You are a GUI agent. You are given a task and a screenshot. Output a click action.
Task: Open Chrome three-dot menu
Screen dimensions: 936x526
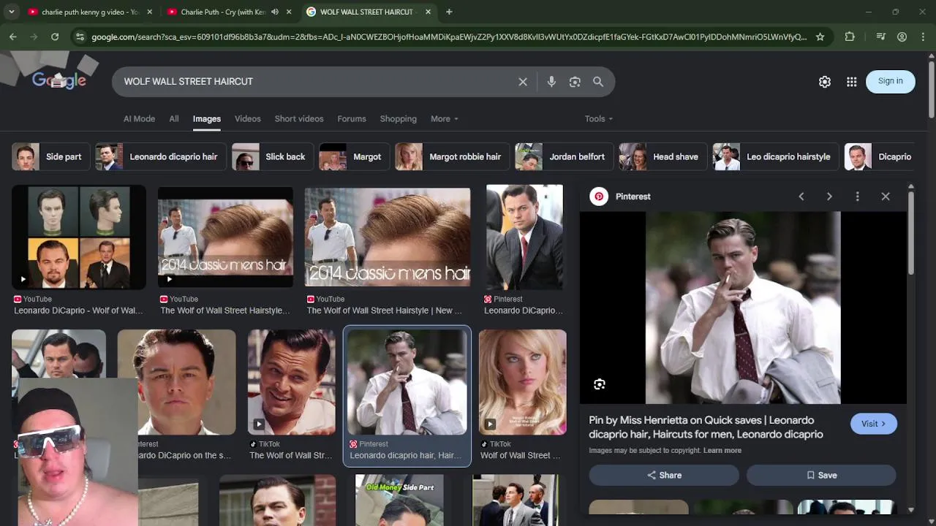click(923, 37)
